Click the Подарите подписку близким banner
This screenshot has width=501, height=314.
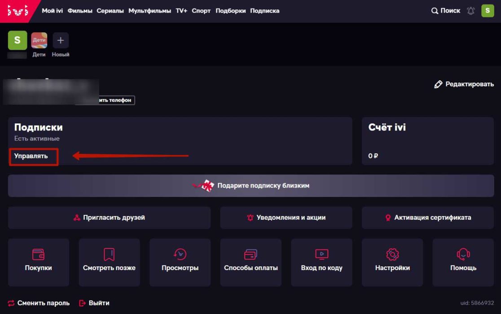point(251,186)
